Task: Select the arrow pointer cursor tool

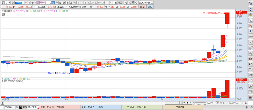Action: (251, 31)
